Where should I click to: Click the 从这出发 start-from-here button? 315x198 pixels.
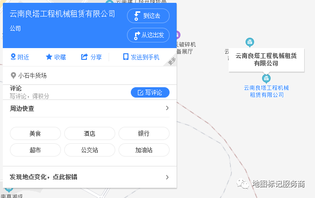coord(148,35)
